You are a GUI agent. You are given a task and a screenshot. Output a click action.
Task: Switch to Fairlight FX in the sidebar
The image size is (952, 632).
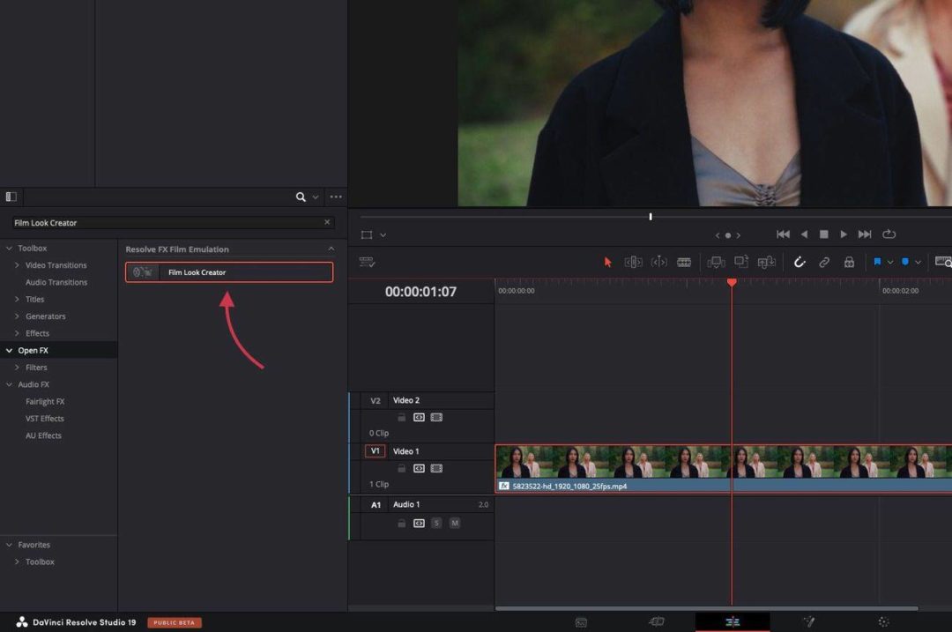coord(43,401)
